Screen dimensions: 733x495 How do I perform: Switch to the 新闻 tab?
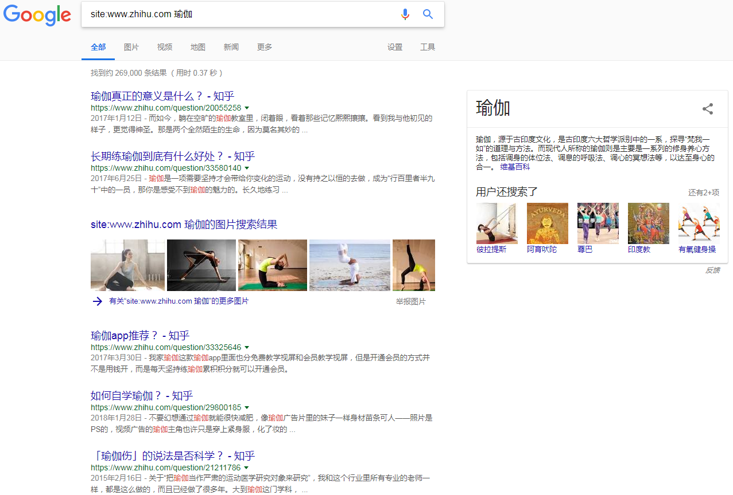coord(231,47)
